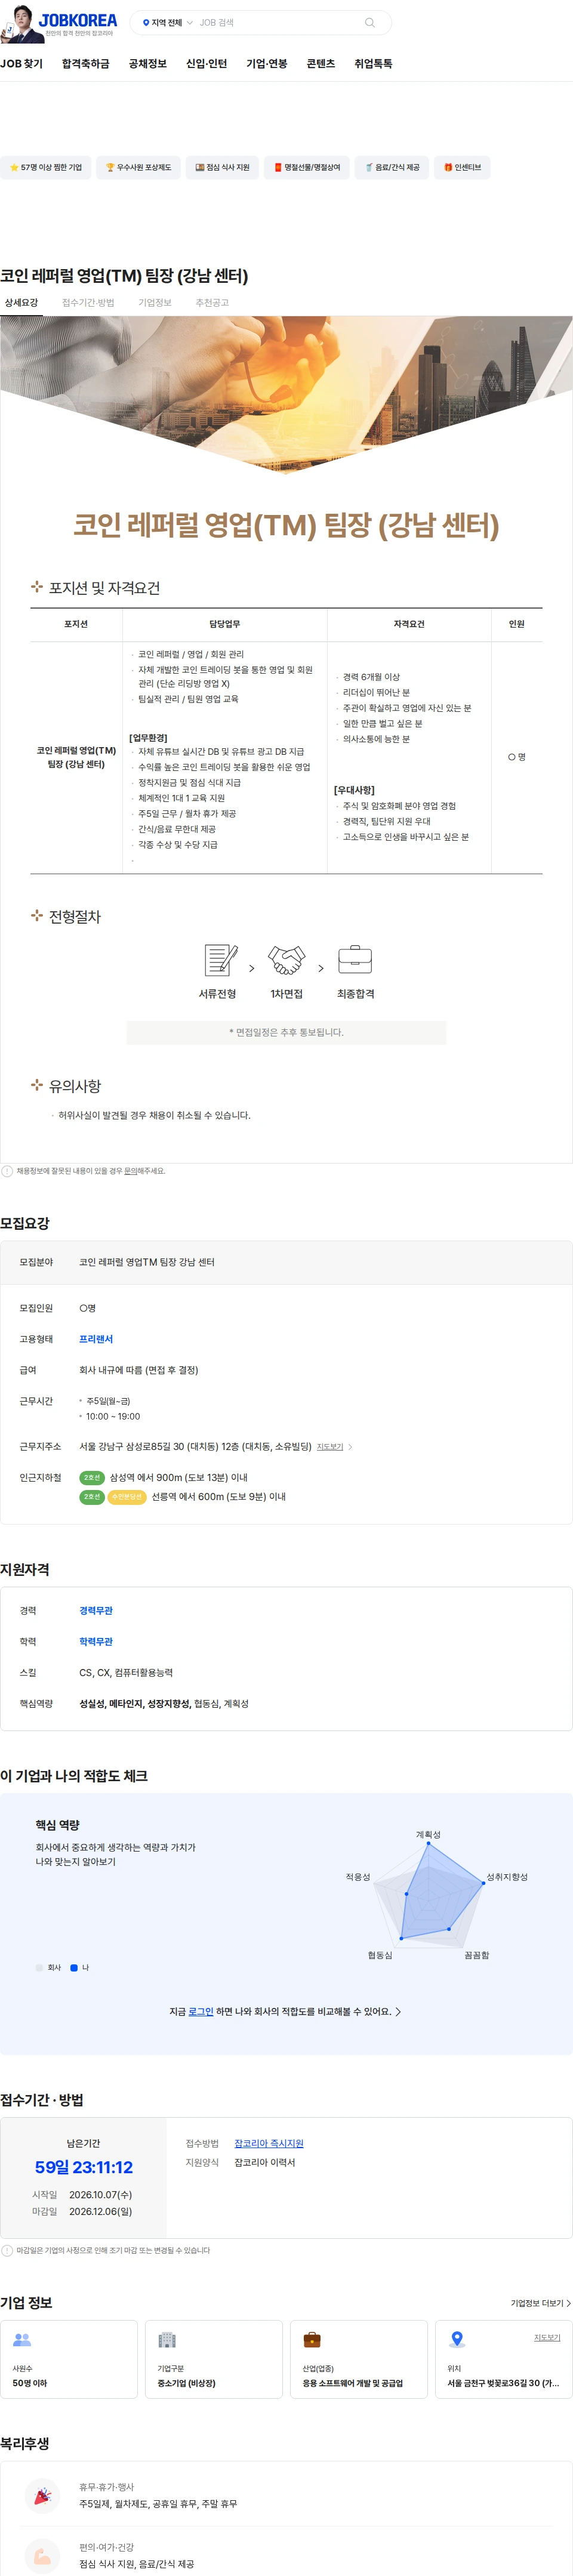The image size is (573, 2576).
Task: Open the 신입·인턴 menu
Action: point(207,64)
